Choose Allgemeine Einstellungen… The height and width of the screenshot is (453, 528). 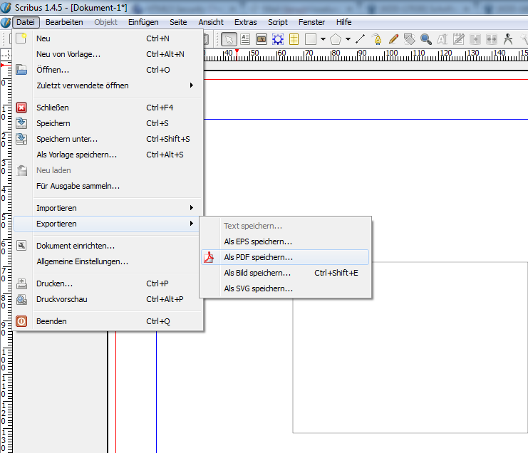108,261
